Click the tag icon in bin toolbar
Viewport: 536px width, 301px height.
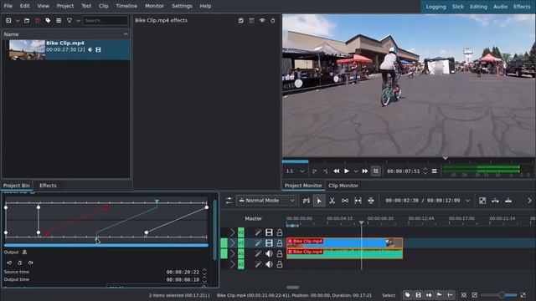[48, 20]
